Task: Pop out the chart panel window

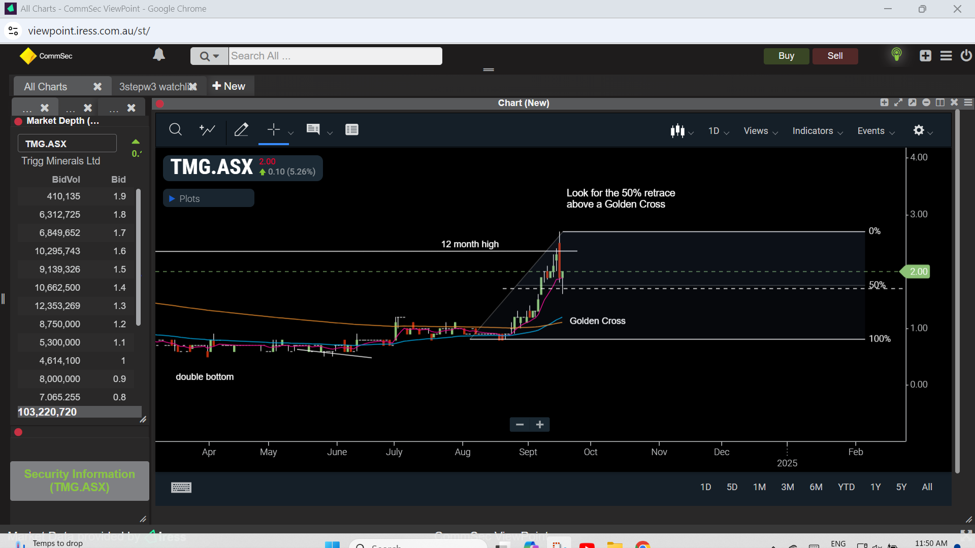Action: (x=912, y=102)
